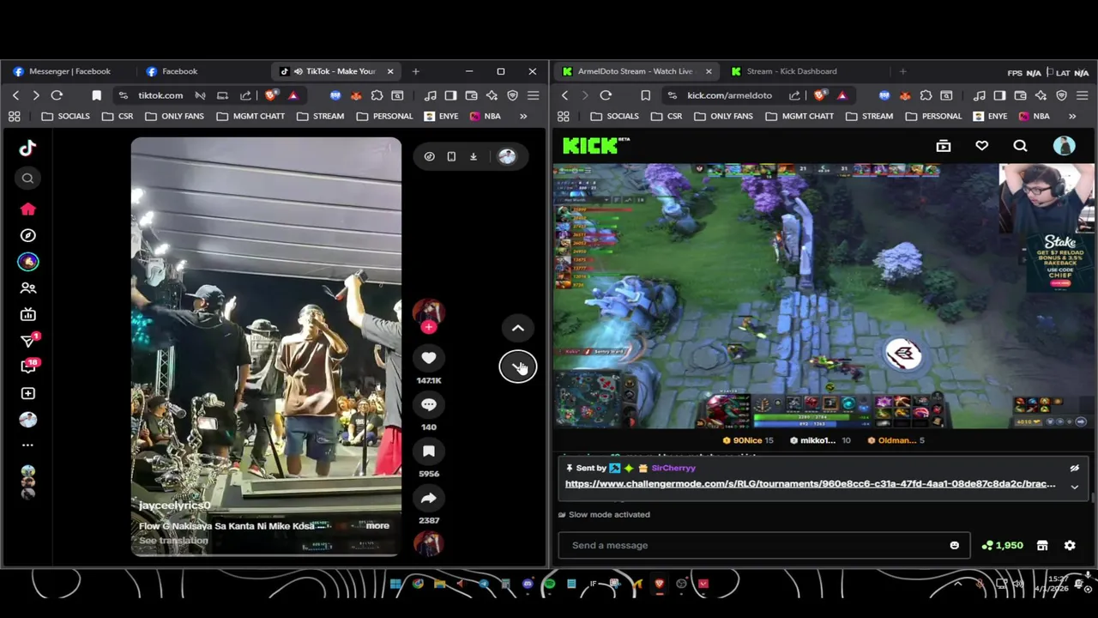
Task: Reload the TikTok page
Action: click(x=57, y=95)
